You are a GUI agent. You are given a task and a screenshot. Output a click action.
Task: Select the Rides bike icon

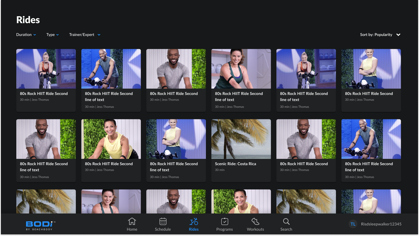coord(194,221)
